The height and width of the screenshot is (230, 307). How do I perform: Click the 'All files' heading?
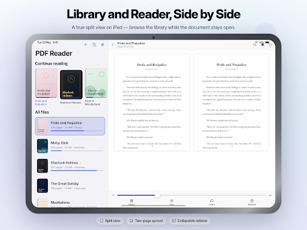[42, 112]
